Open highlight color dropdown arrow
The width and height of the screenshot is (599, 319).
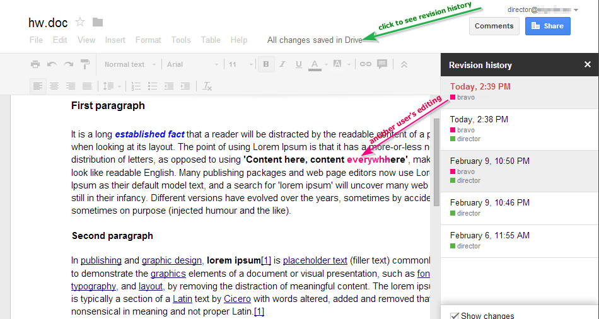(349, 65)
